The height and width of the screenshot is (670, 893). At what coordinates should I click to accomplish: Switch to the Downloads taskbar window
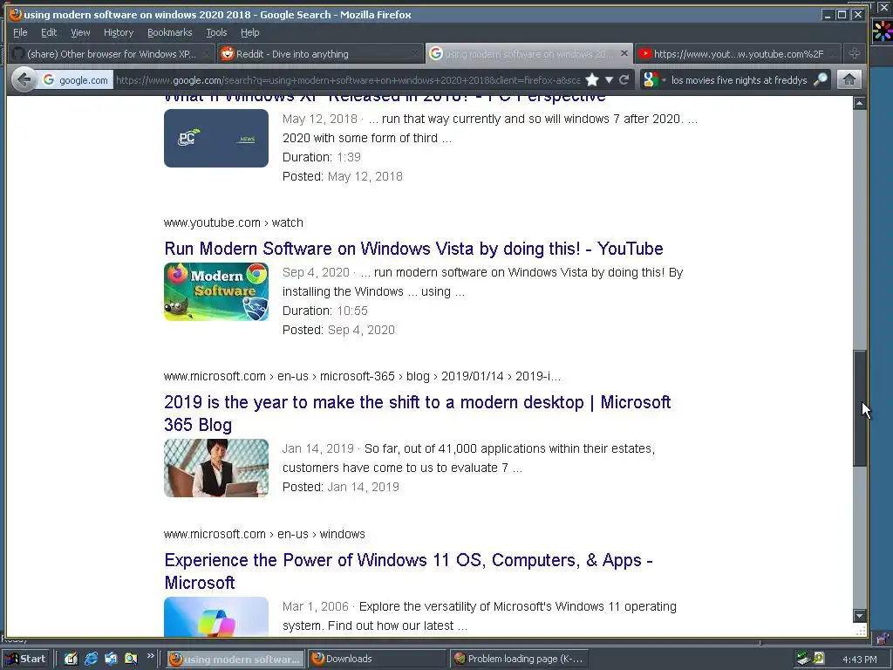point(377,659)
